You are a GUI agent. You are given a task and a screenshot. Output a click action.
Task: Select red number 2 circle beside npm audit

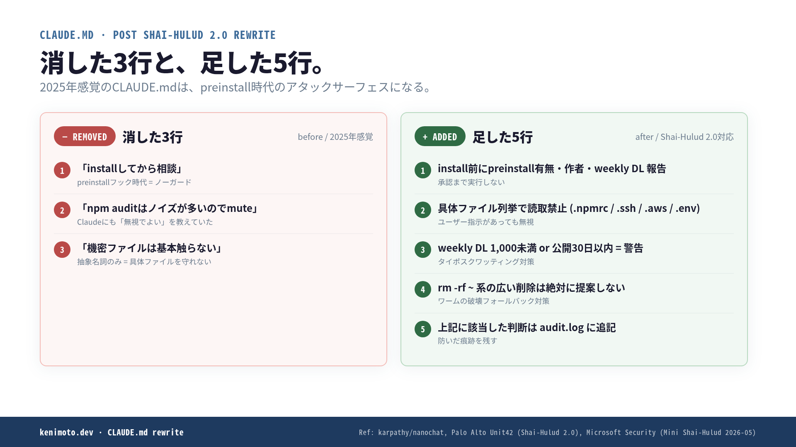click(62, 210)
